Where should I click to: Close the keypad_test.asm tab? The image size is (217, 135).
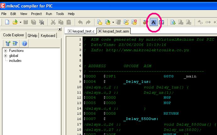(x=100, y=31)
